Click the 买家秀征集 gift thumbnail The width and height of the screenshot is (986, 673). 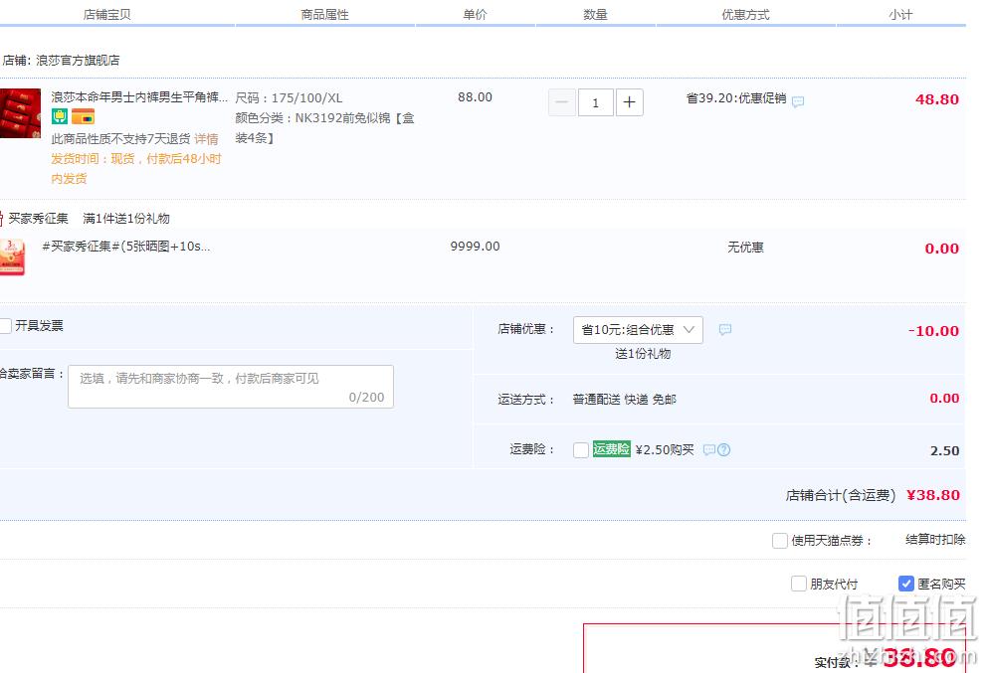(12, 257)
